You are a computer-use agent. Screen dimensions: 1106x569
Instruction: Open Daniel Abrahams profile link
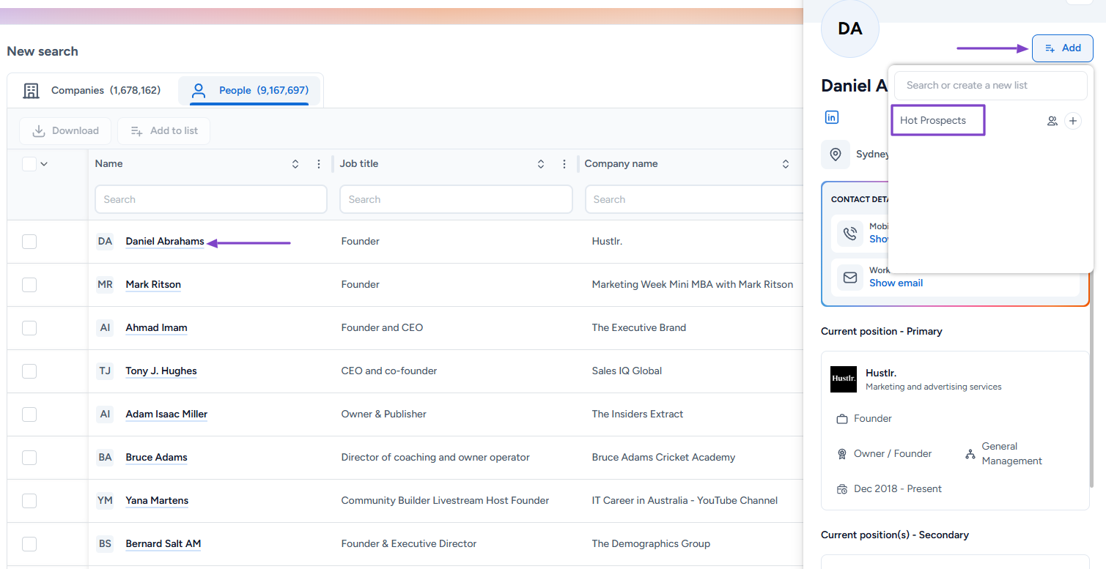165,241
